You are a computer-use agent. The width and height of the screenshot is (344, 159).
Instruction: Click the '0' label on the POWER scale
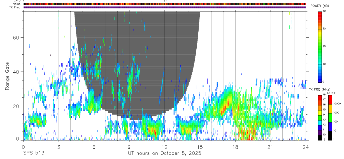point(324,82)
